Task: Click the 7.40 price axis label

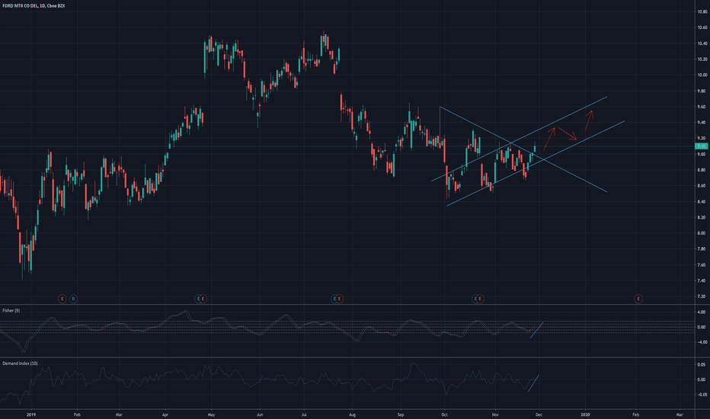Action: 702,281
